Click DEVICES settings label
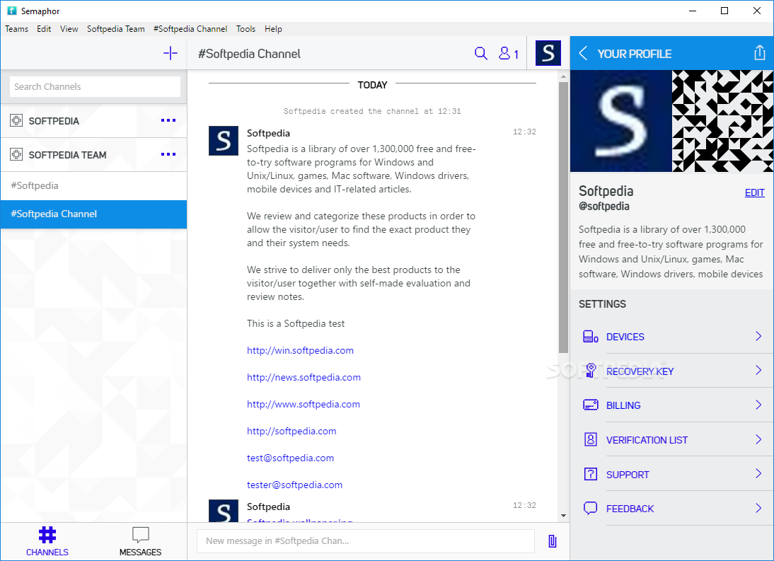This screenshot has height=561, width=774. click(x=625, y=337)
